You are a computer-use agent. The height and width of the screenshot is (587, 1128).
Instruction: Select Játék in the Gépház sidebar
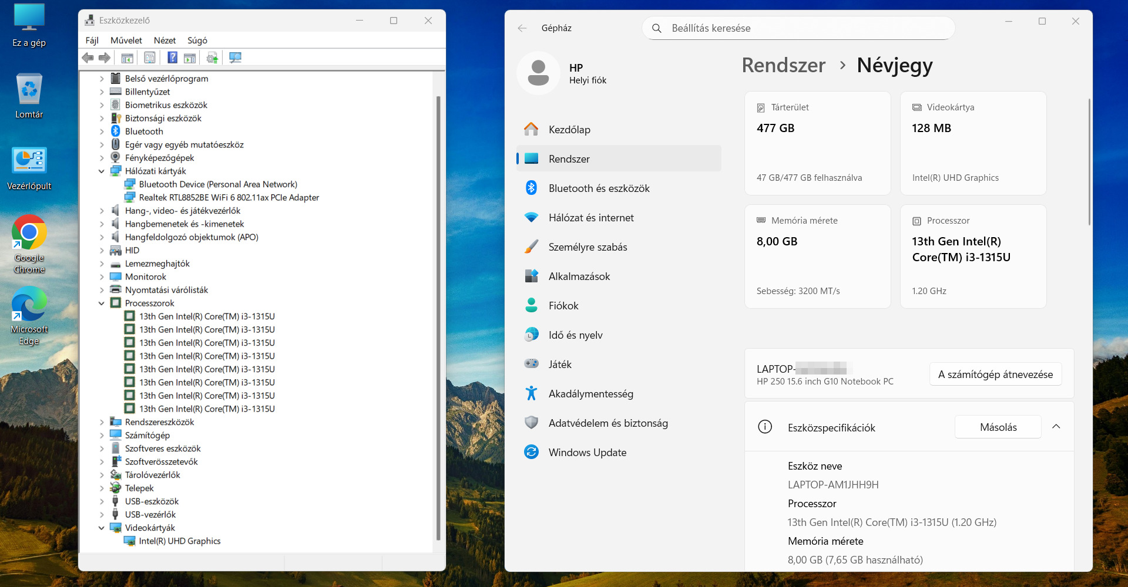tap(619, 364)
